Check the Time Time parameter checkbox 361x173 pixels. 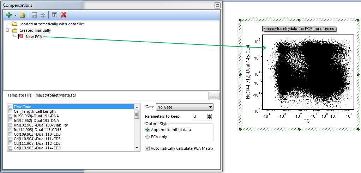tap(11, 107)
